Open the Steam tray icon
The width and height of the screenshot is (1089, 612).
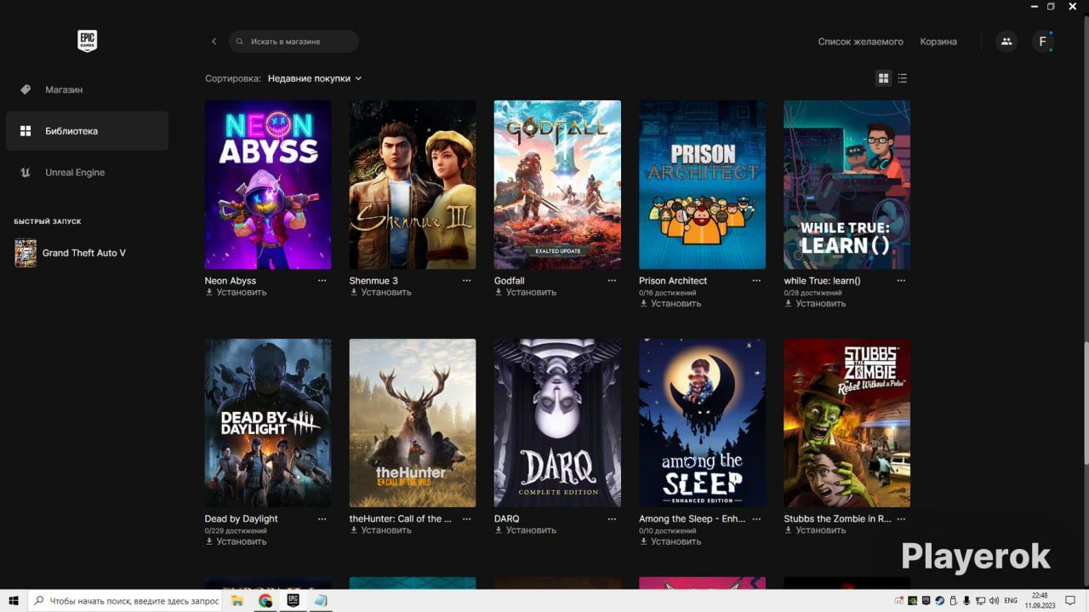(939, 601)
